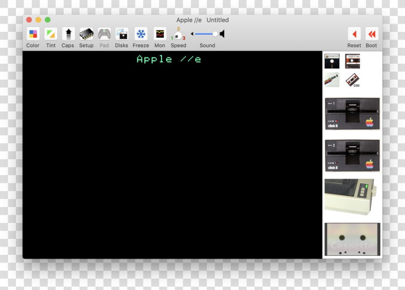
Task: Zoom window with green button
Action: (48, 20)
